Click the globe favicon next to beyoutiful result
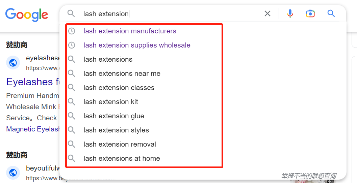 (x=13, y=173)
